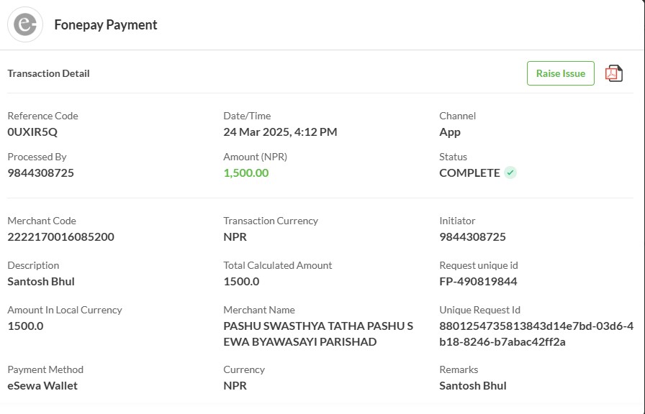
Task: Click the Total Calculated Amount label
Action: pos(278,266)
